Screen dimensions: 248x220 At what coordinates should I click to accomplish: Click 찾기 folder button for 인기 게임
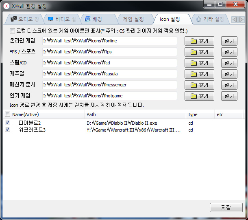point(199,96)
